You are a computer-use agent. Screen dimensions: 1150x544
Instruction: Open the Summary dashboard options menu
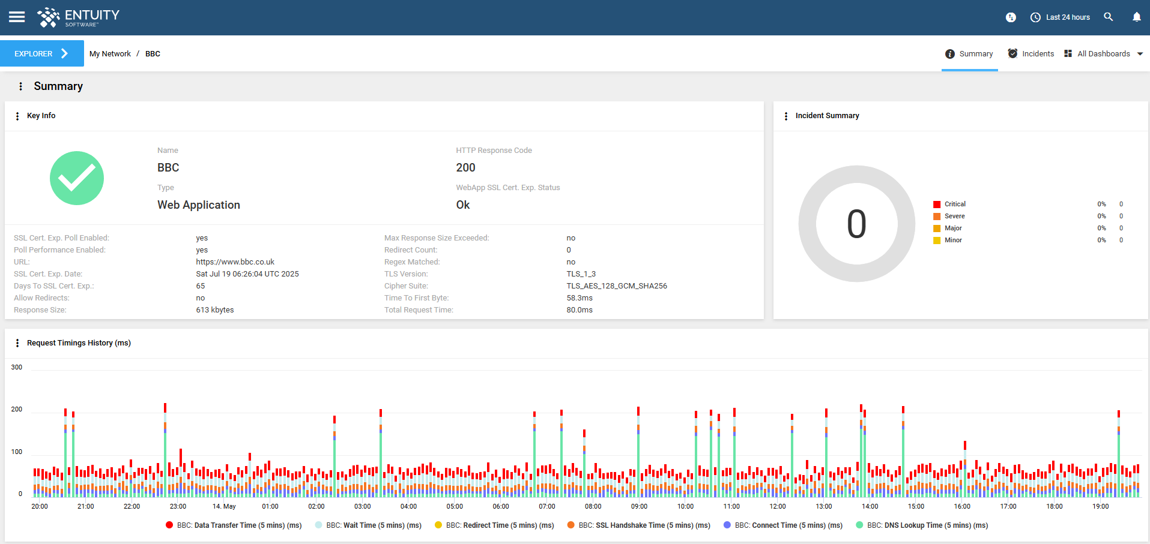(x=21, y=86)
